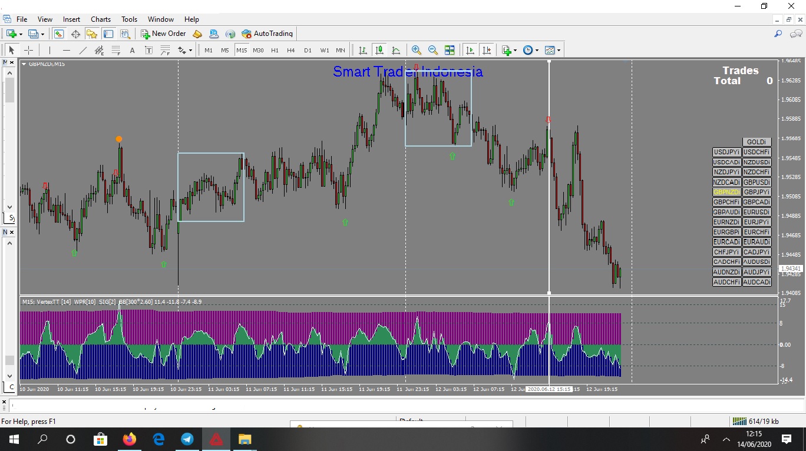The image size is (806, 451).
Task: Open Firefox from the taskbar
Action: click(129, 439)
